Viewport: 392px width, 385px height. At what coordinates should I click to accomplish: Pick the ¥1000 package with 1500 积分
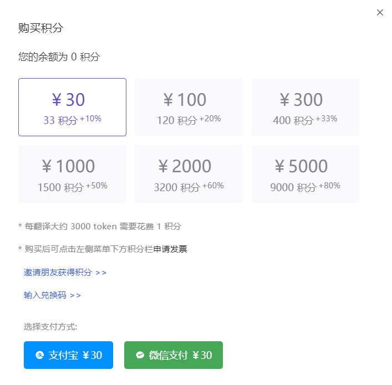(x=72, y=174)
